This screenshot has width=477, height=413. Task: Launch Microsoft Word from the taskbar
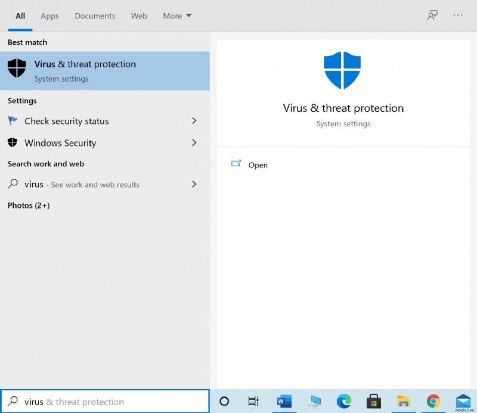pos(284,402)
